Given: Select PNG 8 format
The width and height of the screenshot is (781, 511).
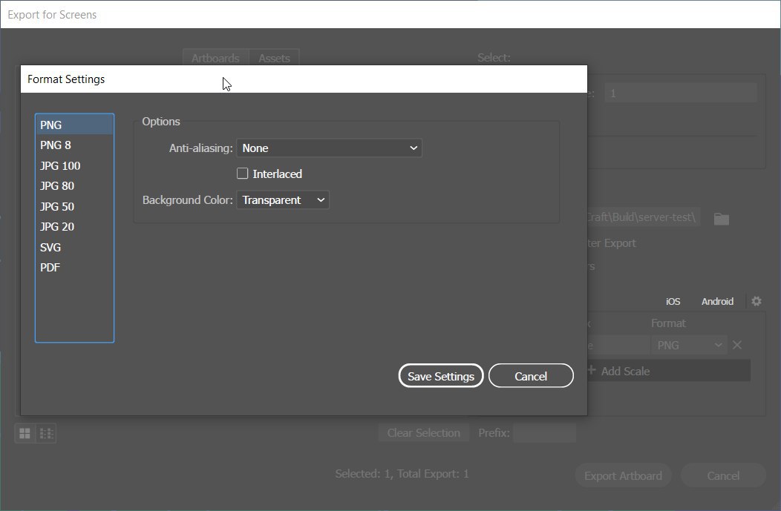Looking at the screenshot, I should pyautogui.click(x=74, y=145).
